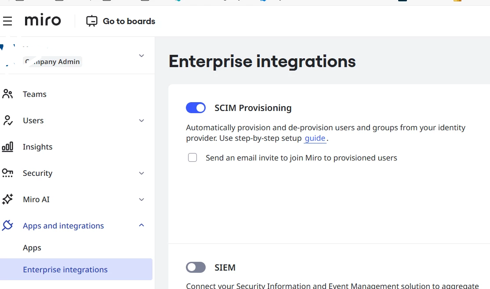Viewport: 490px width, 289px height.
Task: Enable the SIEM toggle
Action: (196, 267)
